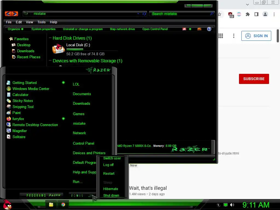Click the forward arrow in Explorer
Viewport: 280px width, 210px height.
[x=15, y=14]
